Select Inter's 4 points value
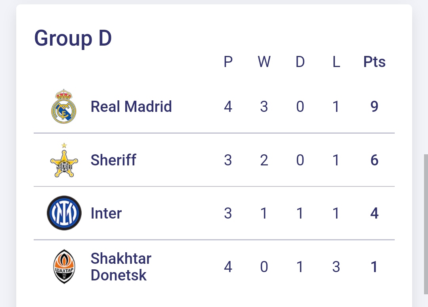Screen dimensions: 428x307 point(374,213)
